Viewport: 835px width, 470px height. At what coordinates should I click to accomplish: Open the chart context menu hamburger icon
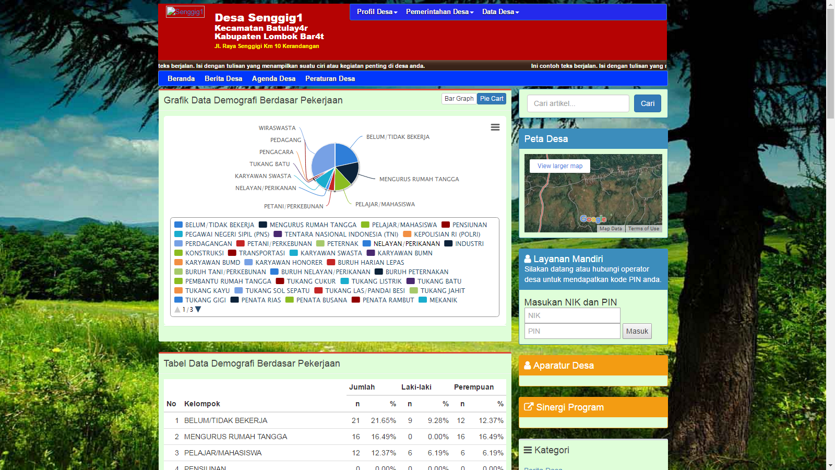pyautogui.click(x=495, y=127)
